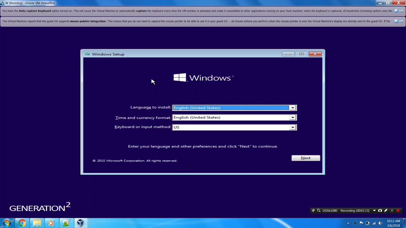Click the Keyboard or input method label
The height and width of the screenshot is (228, 406).
pyautogui.click(x=143, y=127)
